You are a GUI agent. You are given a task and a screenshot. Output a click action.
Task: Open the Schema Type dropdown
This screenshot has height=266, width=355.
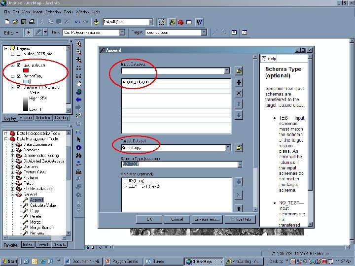tap(240, 164)
